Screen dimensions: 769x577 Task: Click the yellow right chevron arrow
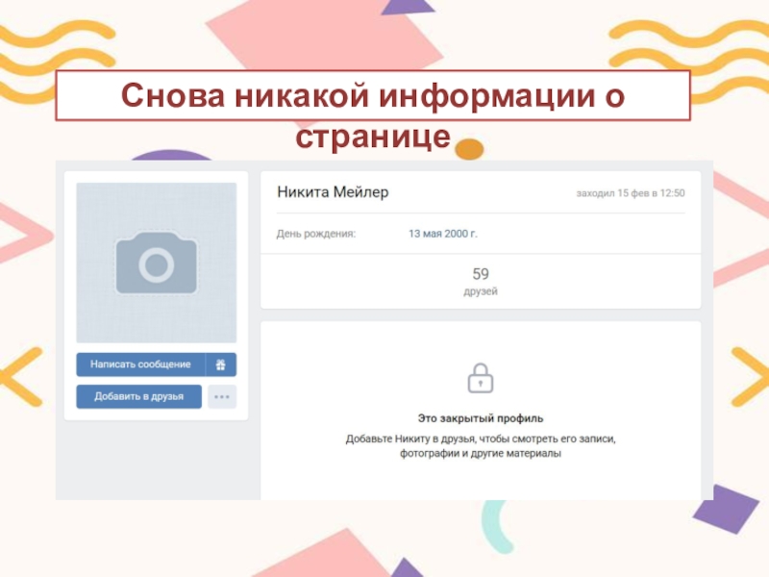(750, 377)
